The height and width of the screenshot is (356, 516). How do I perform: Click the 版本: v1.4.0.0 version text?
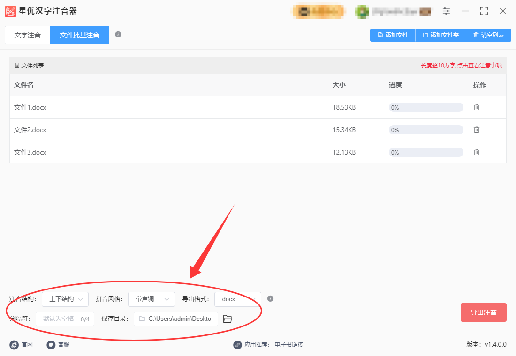coord(486,344)
